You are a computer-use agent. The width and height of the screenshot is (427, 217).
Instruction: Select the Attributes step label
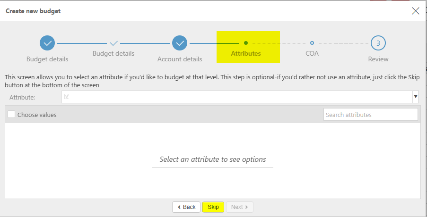pyautogui.click(x=246, y=54)
